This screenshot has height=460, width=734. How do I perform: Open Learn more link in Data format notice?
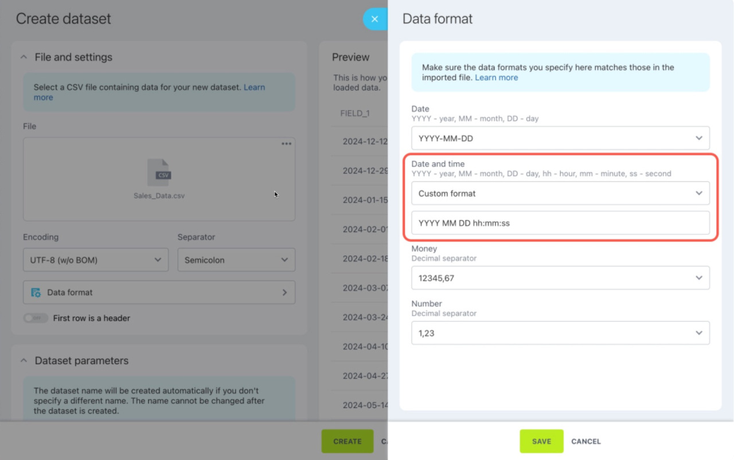click(496, 77)
